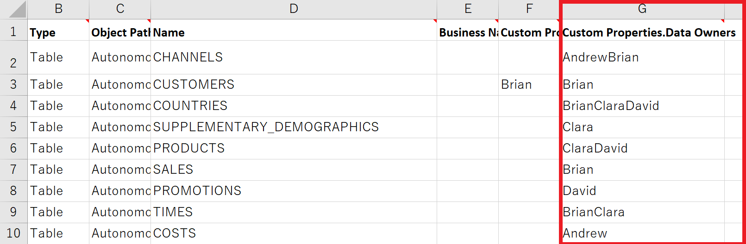The width and height of the screenshot is (746, 244).
Task: Select Brian cell in column F
Action: [x=529, y=85]
